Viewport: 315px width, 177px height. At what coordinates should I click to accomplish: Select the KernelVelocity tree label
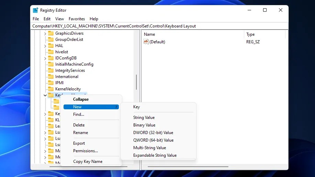[x=68, y=89]
